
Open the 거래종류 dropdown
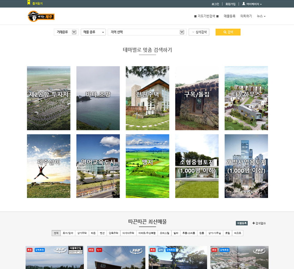click(x=66, y=32)
